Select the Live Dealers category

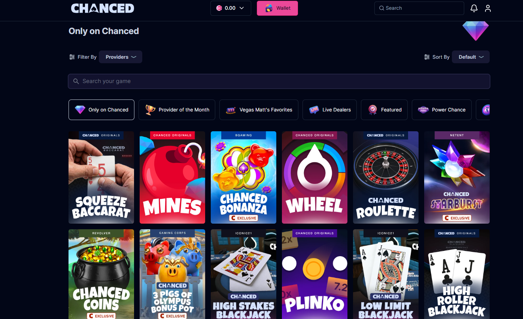[x=329, y=110]
